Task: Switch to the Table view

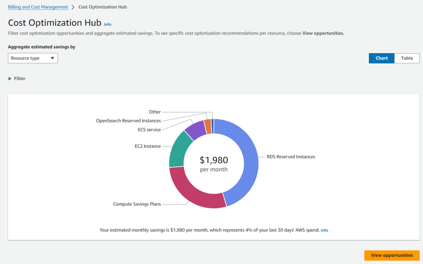Action: [x=407, y=58]
